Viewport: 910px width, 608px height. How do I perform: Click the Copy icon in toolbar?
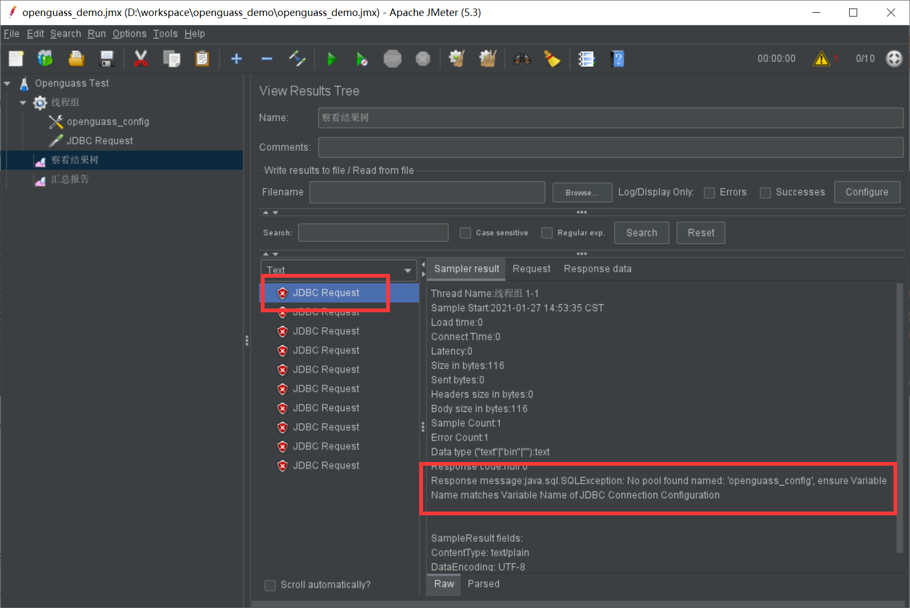tap(172, 59)
